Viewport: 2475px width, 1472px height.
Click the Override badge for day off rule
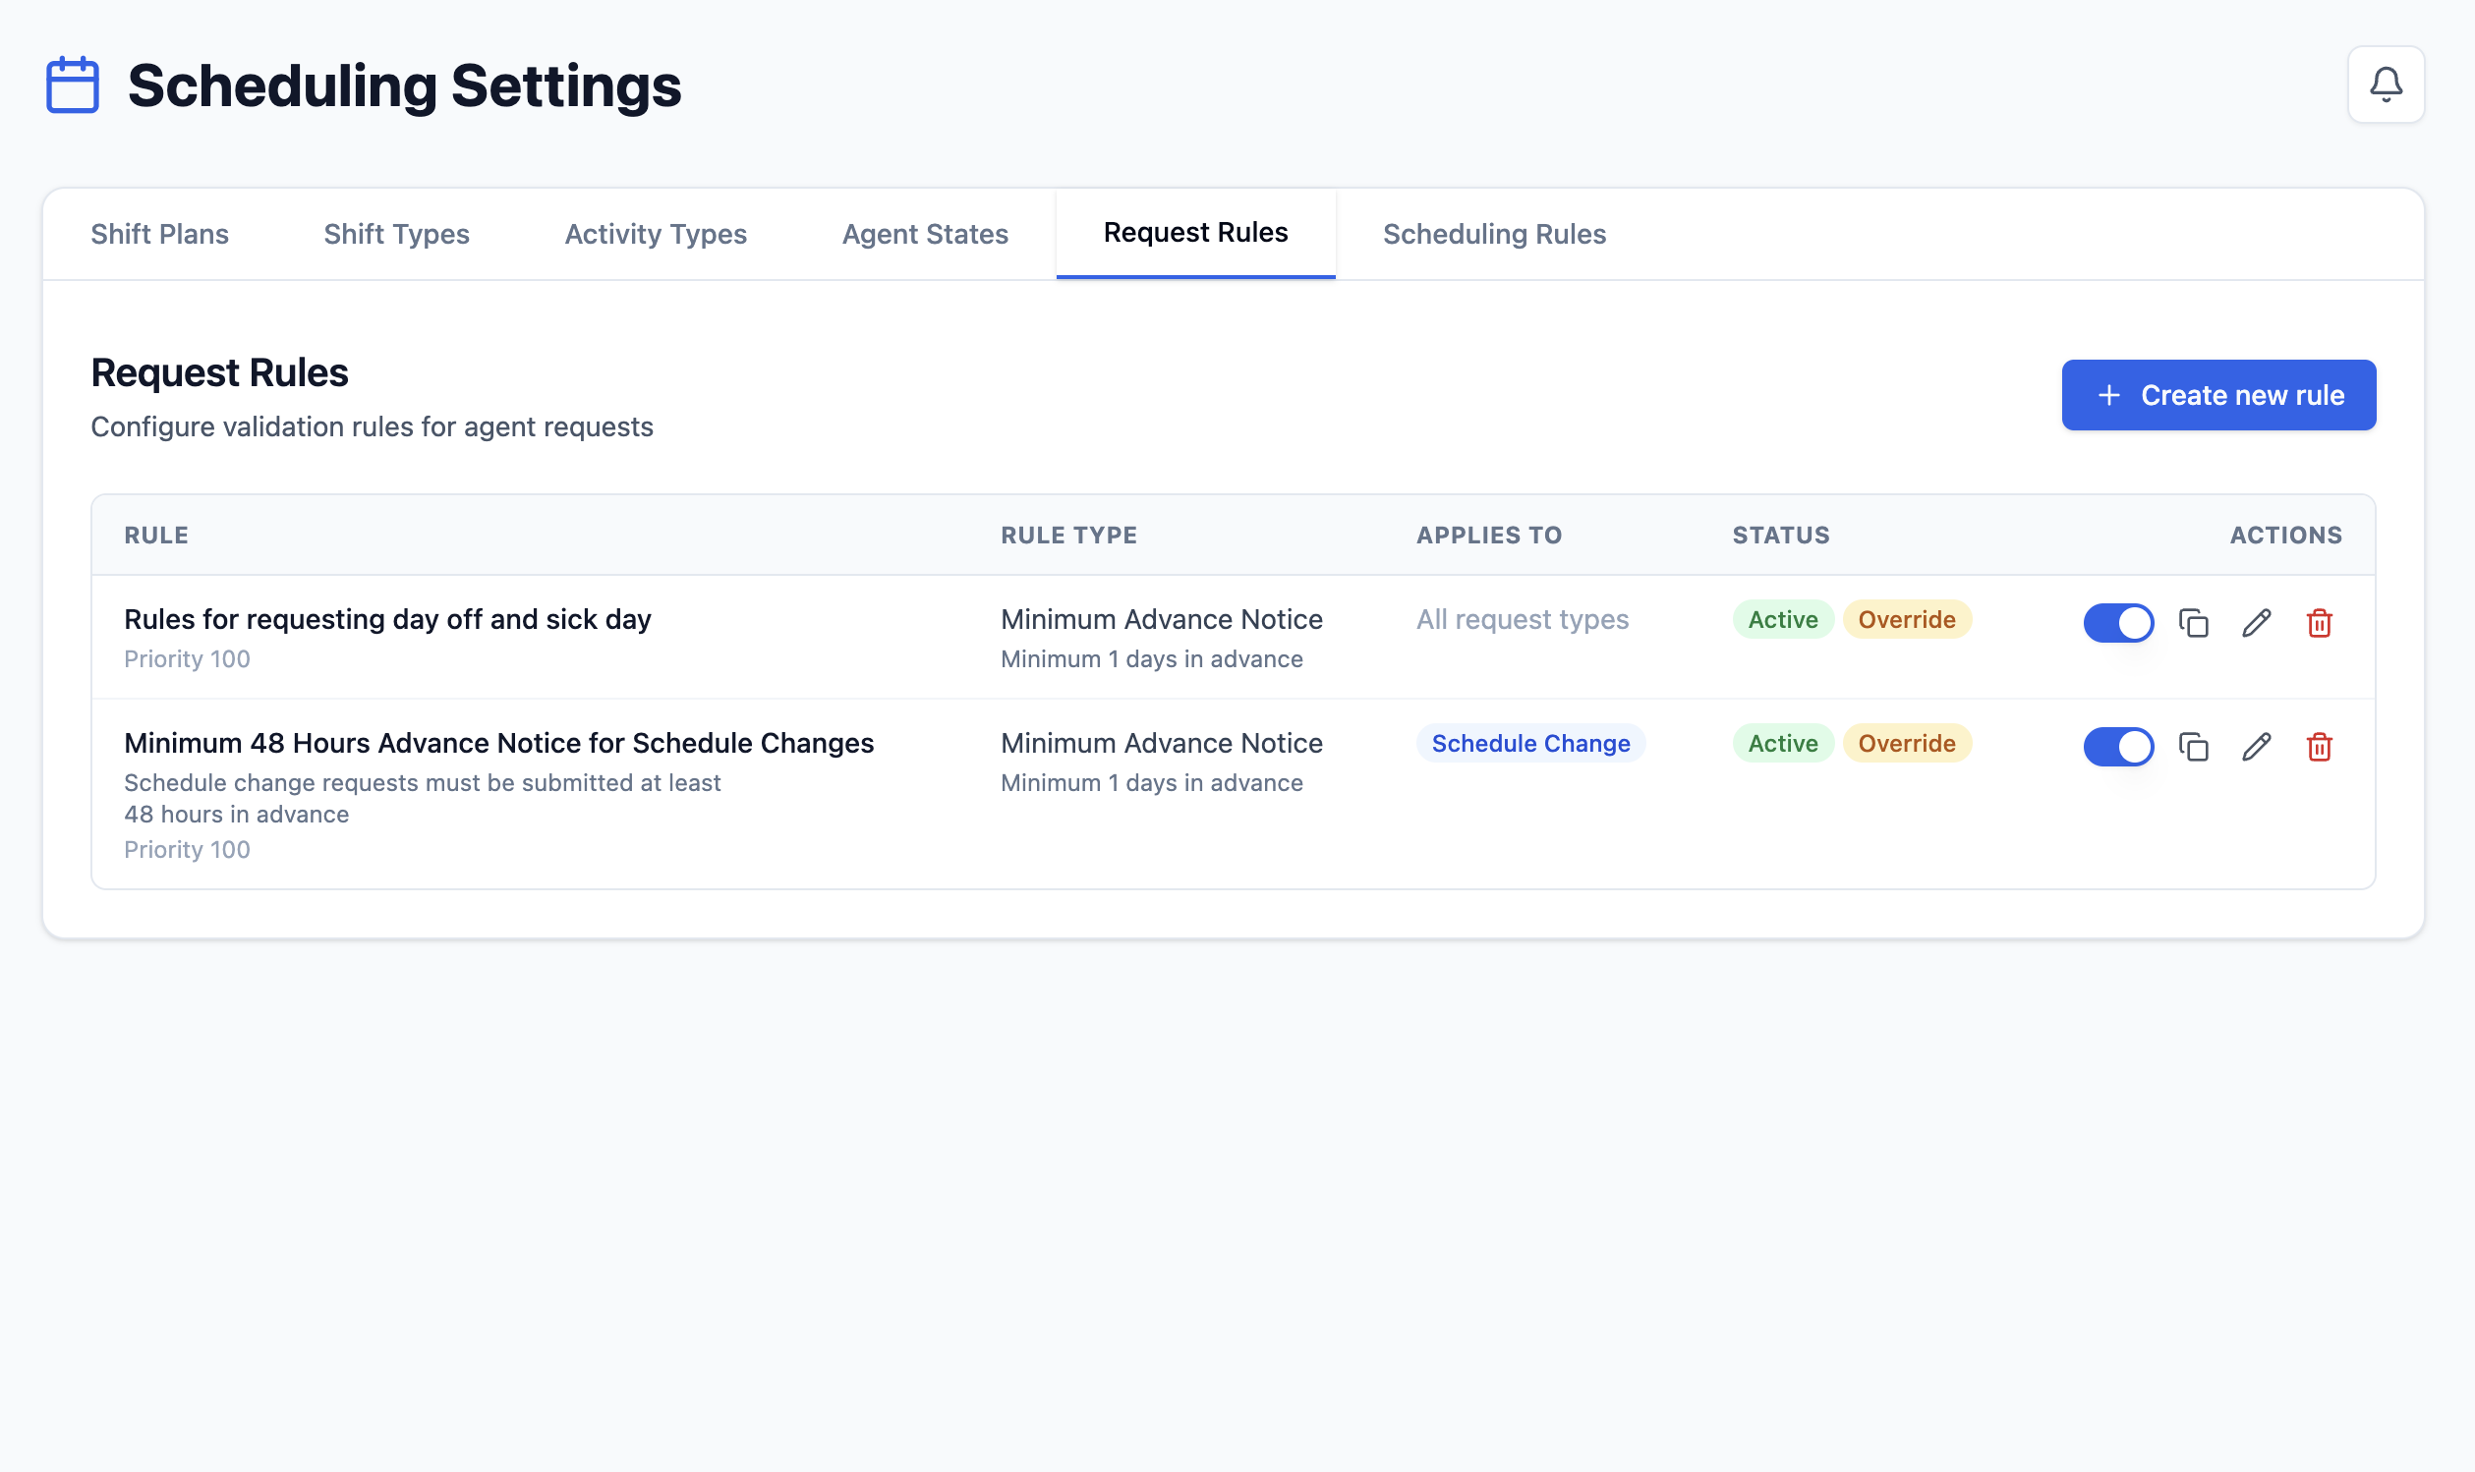[1906, 619]
